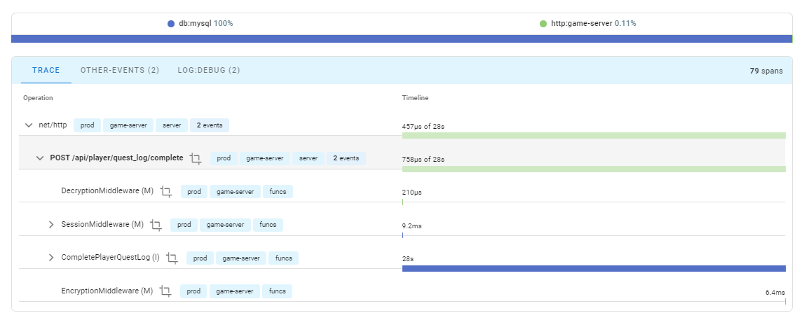Click the prod tag on DecryptionMiddleware row
Viewport: 797px width, 320px height.
pyautogui.click(x=194, y=192)
